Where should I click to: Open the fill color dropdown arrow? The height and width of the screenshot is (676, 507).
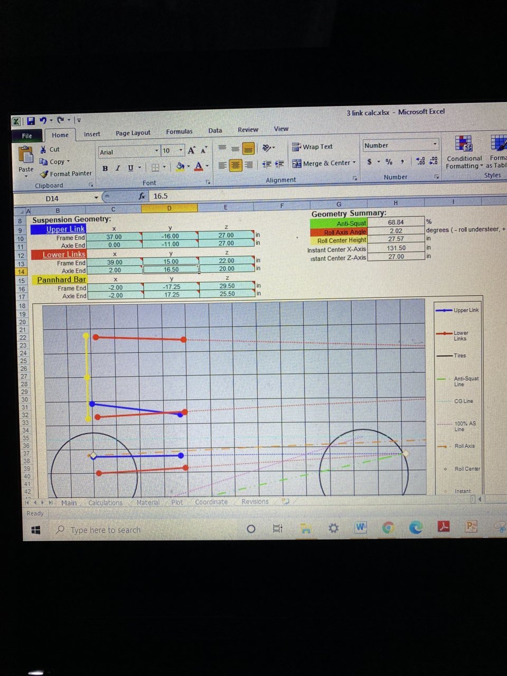point(189,166)
